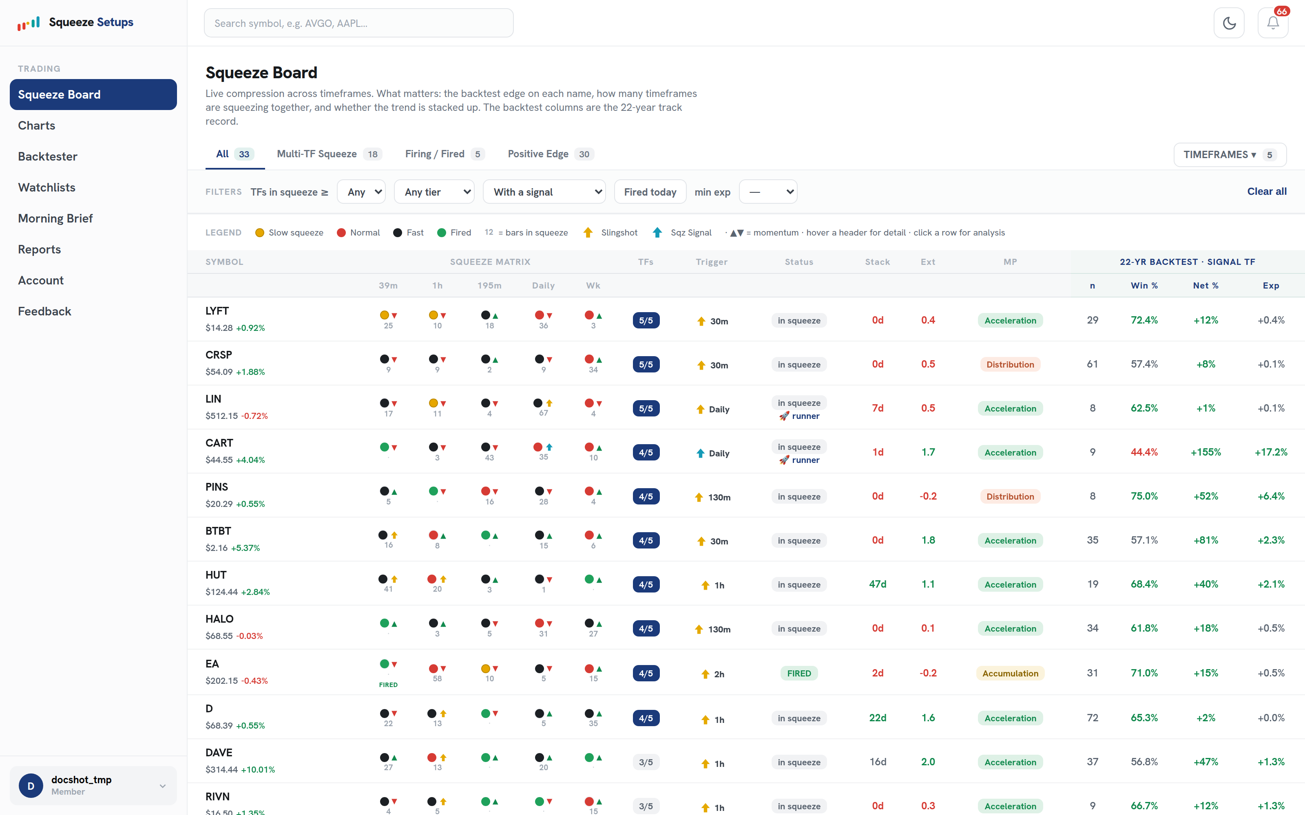Viewport: 1305px width, 815px height.
Task: Click the Clear all link
Action: tap(1267, 192)
